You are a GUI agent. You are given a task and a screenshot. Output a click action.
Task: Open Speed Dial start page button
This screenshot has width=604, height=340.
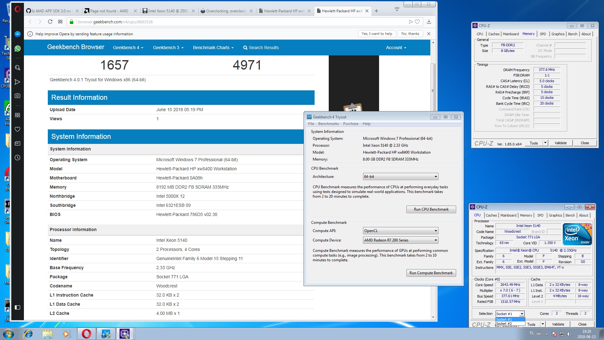pyautogui.click(x=60, y=22)
